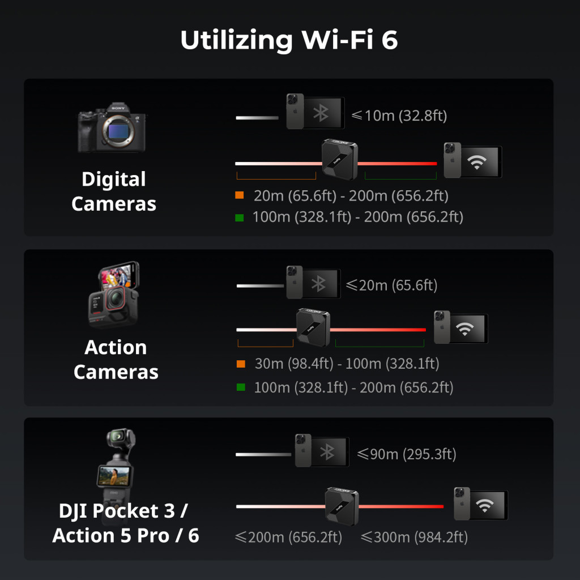
Task: Click the Wi-Fi icon in DJI Pocket 3 panel
Action: [485, 505]
